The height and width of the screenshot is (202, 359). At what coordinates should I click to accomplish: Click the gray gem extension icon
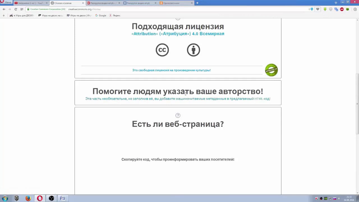(330, 9)
